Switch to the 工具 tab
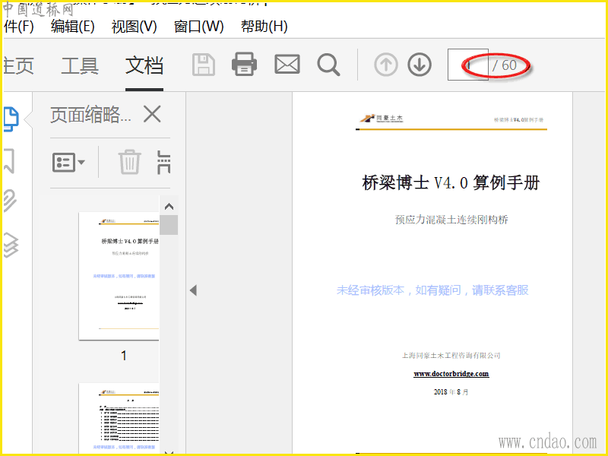The image size is (608, 456). click(80, 65)
